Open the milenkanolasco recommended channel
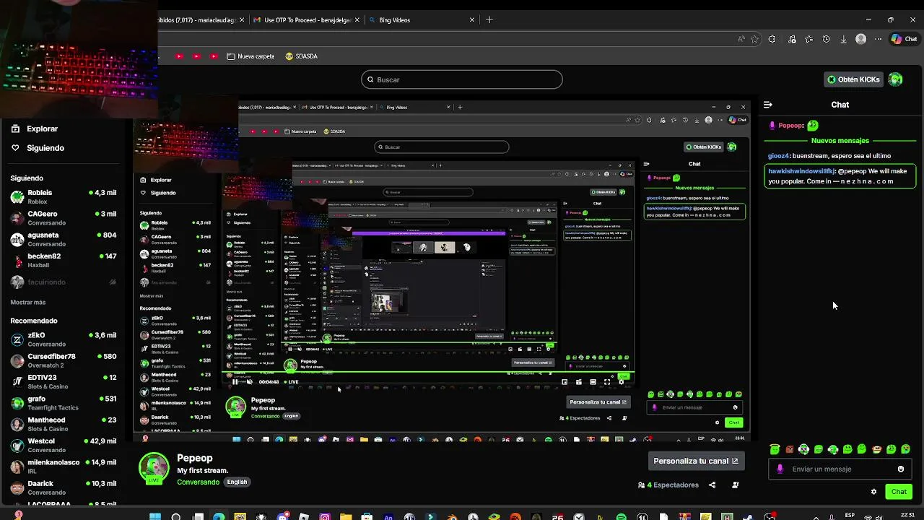The width and height of the screenshot is (924, 520). tap(64, 466)
